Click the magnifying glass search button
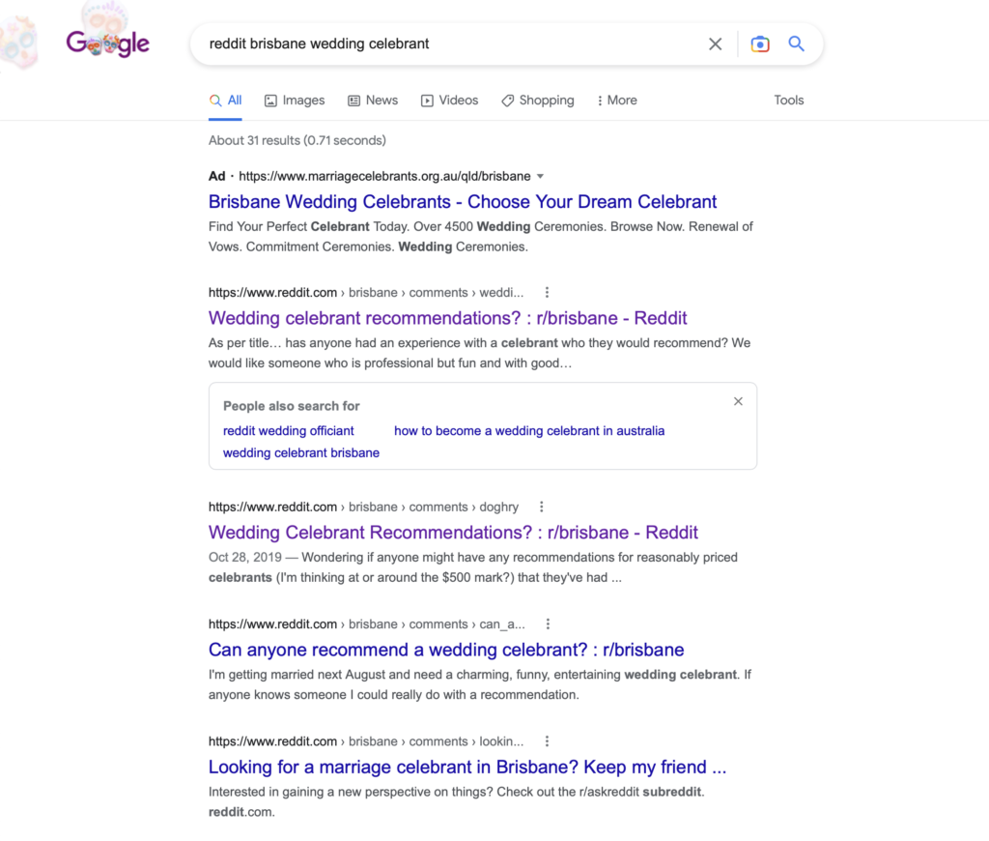 pos(796,43)
